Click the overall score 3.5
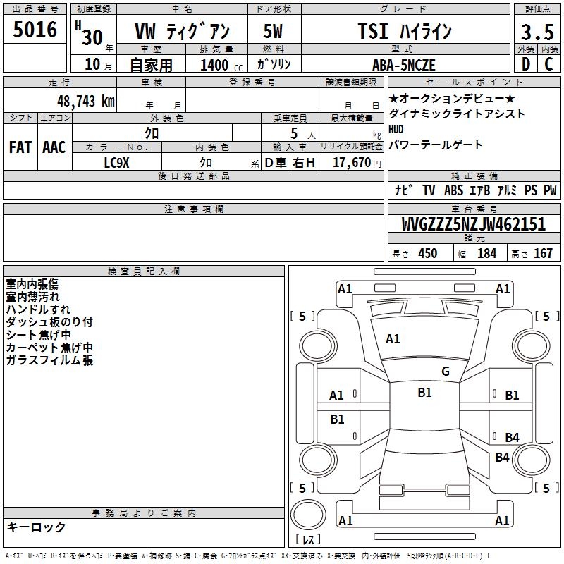Viewport: 564px width, 564px height. (x=537, y=32)
